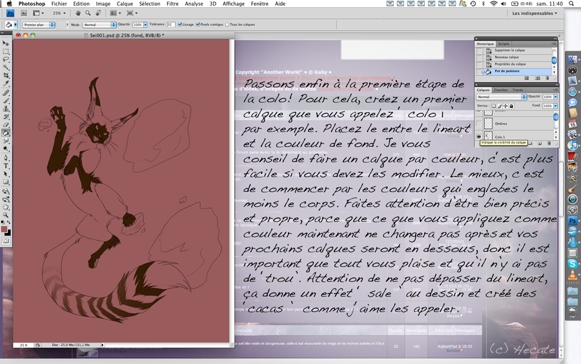Switch to the Tracés tab

[518, 90]
